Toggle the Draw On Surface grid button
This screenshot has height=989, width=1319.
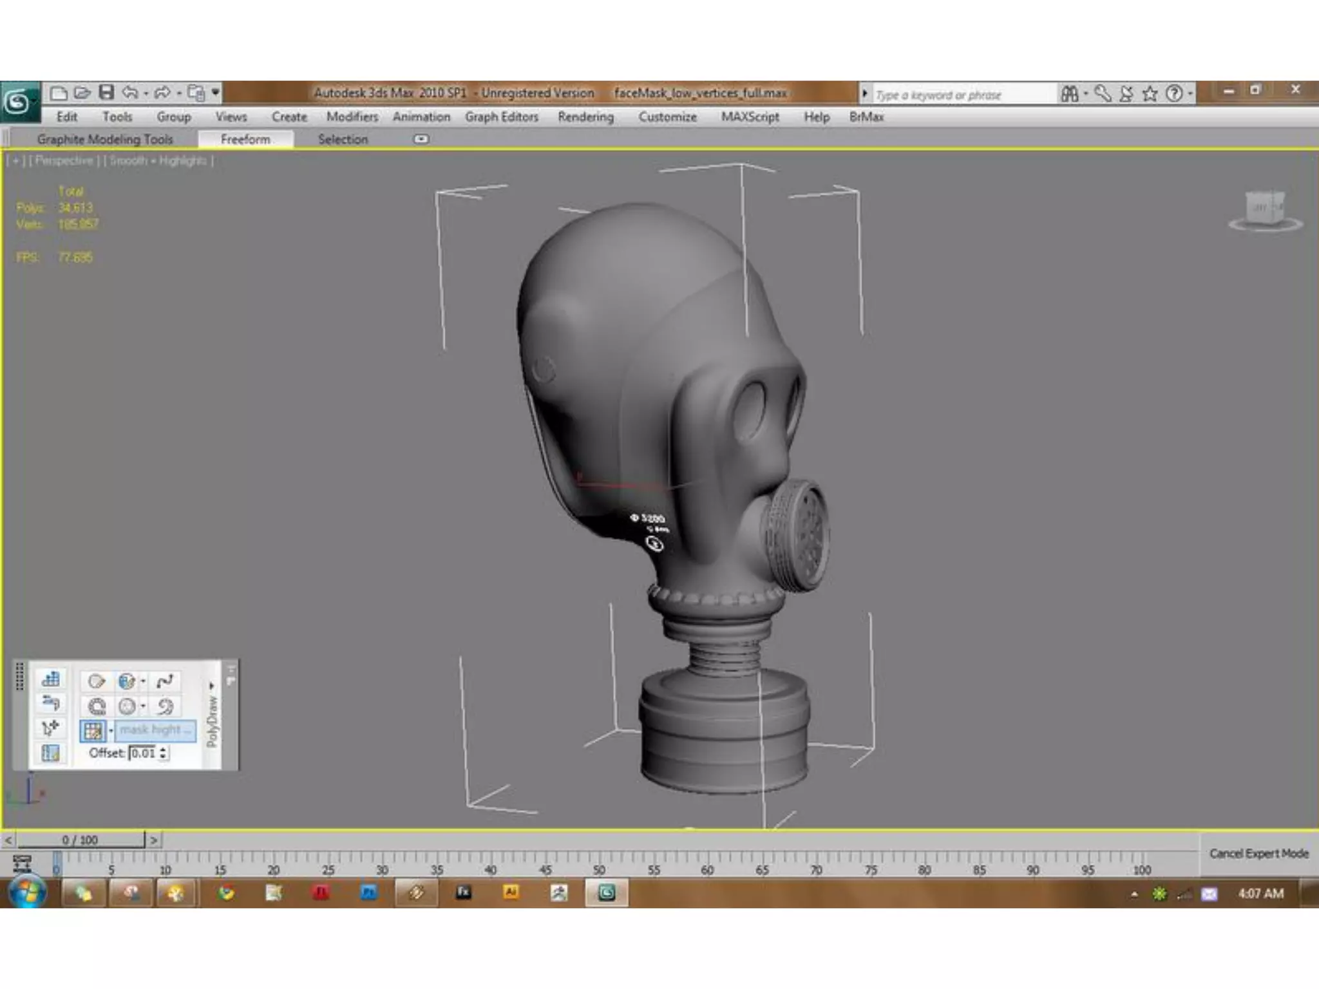pyautogui.click(x=93, y=731)
